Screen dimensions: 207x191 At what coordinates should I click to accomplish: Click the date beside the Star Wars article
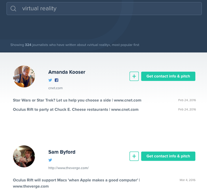pos(187,100)
